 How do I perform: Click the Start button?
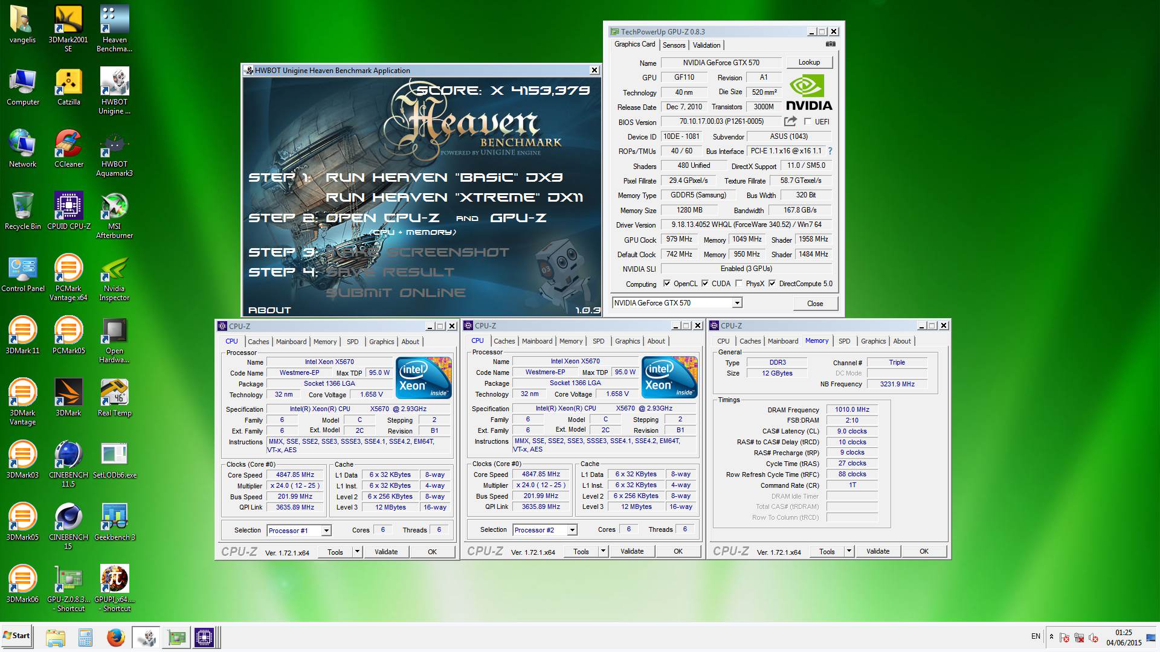(x=17, y=636)
